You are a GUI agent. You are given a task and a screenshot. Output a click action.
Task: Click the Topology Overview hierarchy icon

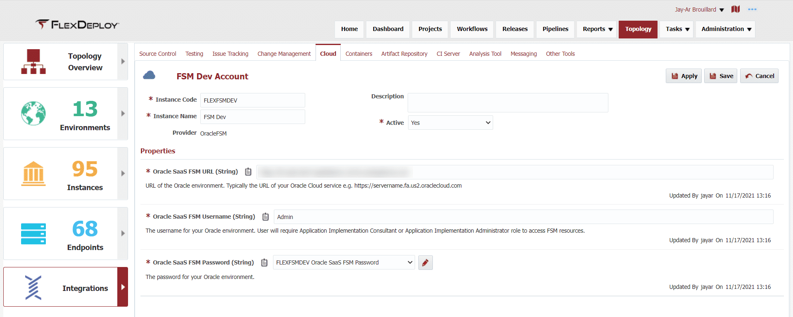pyautogui.click(x=33, y=62)
